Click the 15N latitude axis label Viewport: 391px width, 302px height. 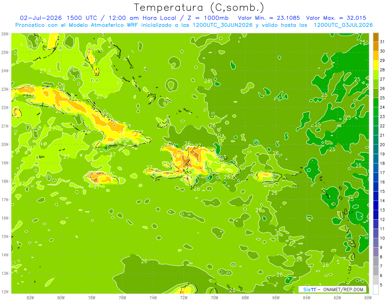coord(5,236)
